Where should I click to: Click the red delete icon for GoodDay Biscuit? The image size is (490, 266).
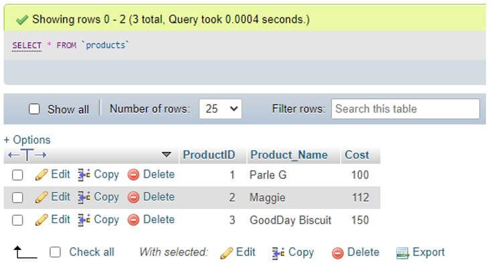(133, 220)
